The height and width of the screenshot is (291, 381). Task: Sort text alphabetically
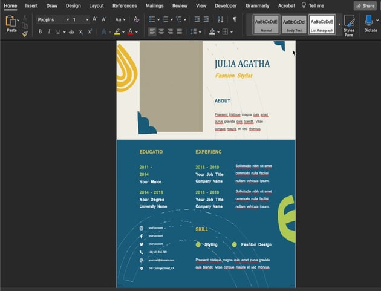point(220,19)
